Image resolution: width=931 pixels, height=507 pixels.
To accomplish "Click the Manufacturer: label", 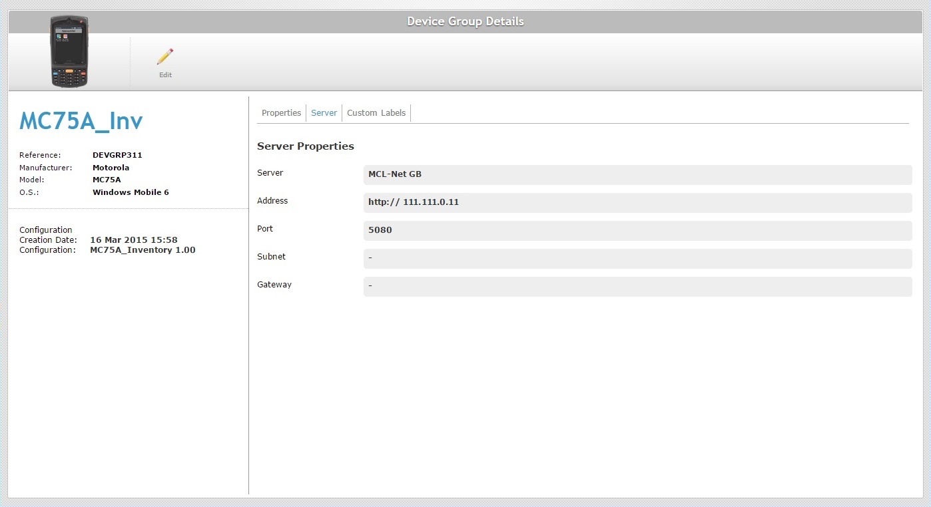I will coord(46,168).
